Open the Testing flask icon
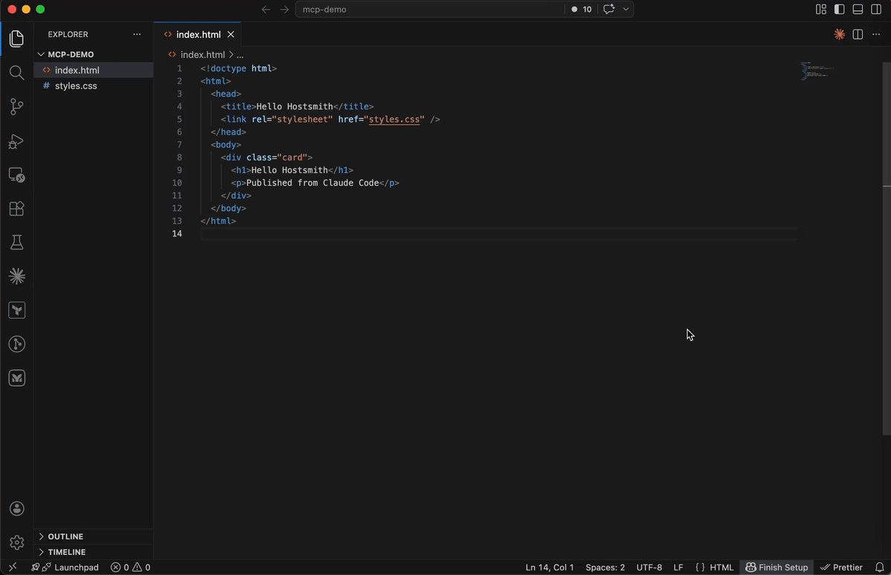The width and height of the screenshot is (891, 575). pos(16,242)
